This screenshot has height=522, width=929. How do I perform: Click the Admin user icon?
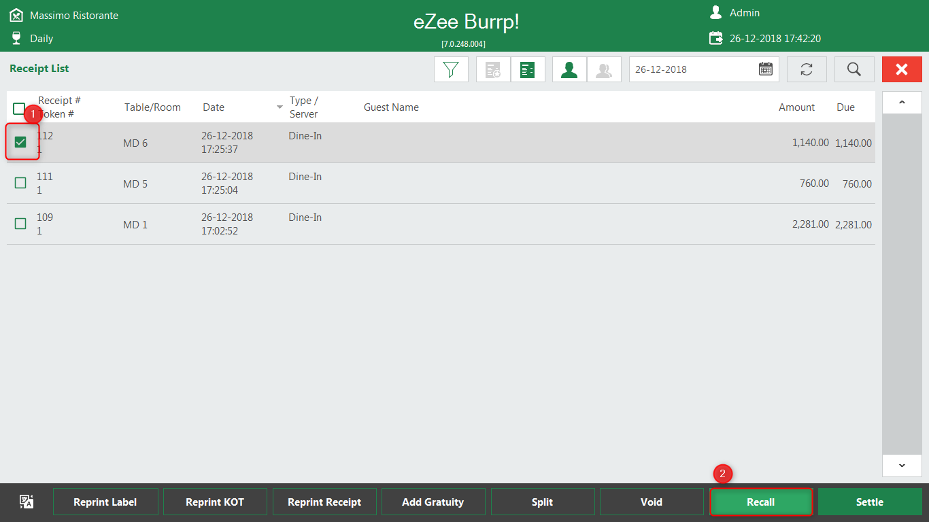[715, 12]
